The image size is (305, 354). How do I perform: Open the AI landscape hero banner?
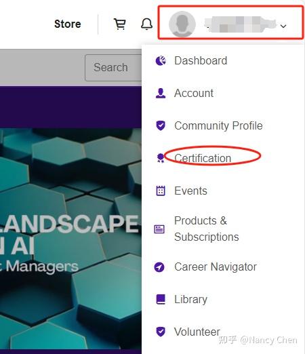[x=70, y=239]
